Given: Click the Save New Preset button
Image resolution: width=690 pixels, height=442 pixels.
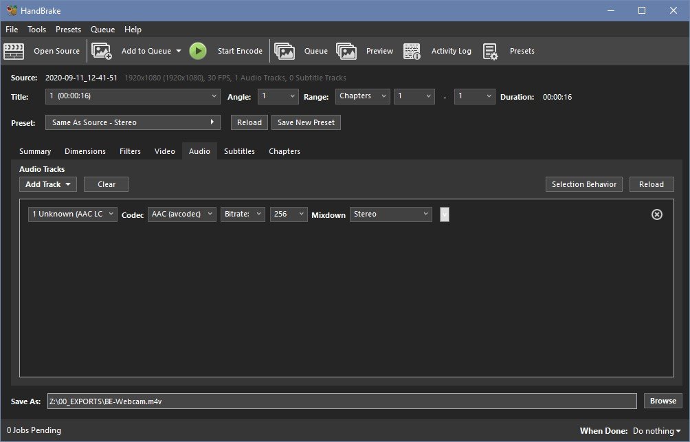Looking at the screenshot, I should tap(306, 122).
